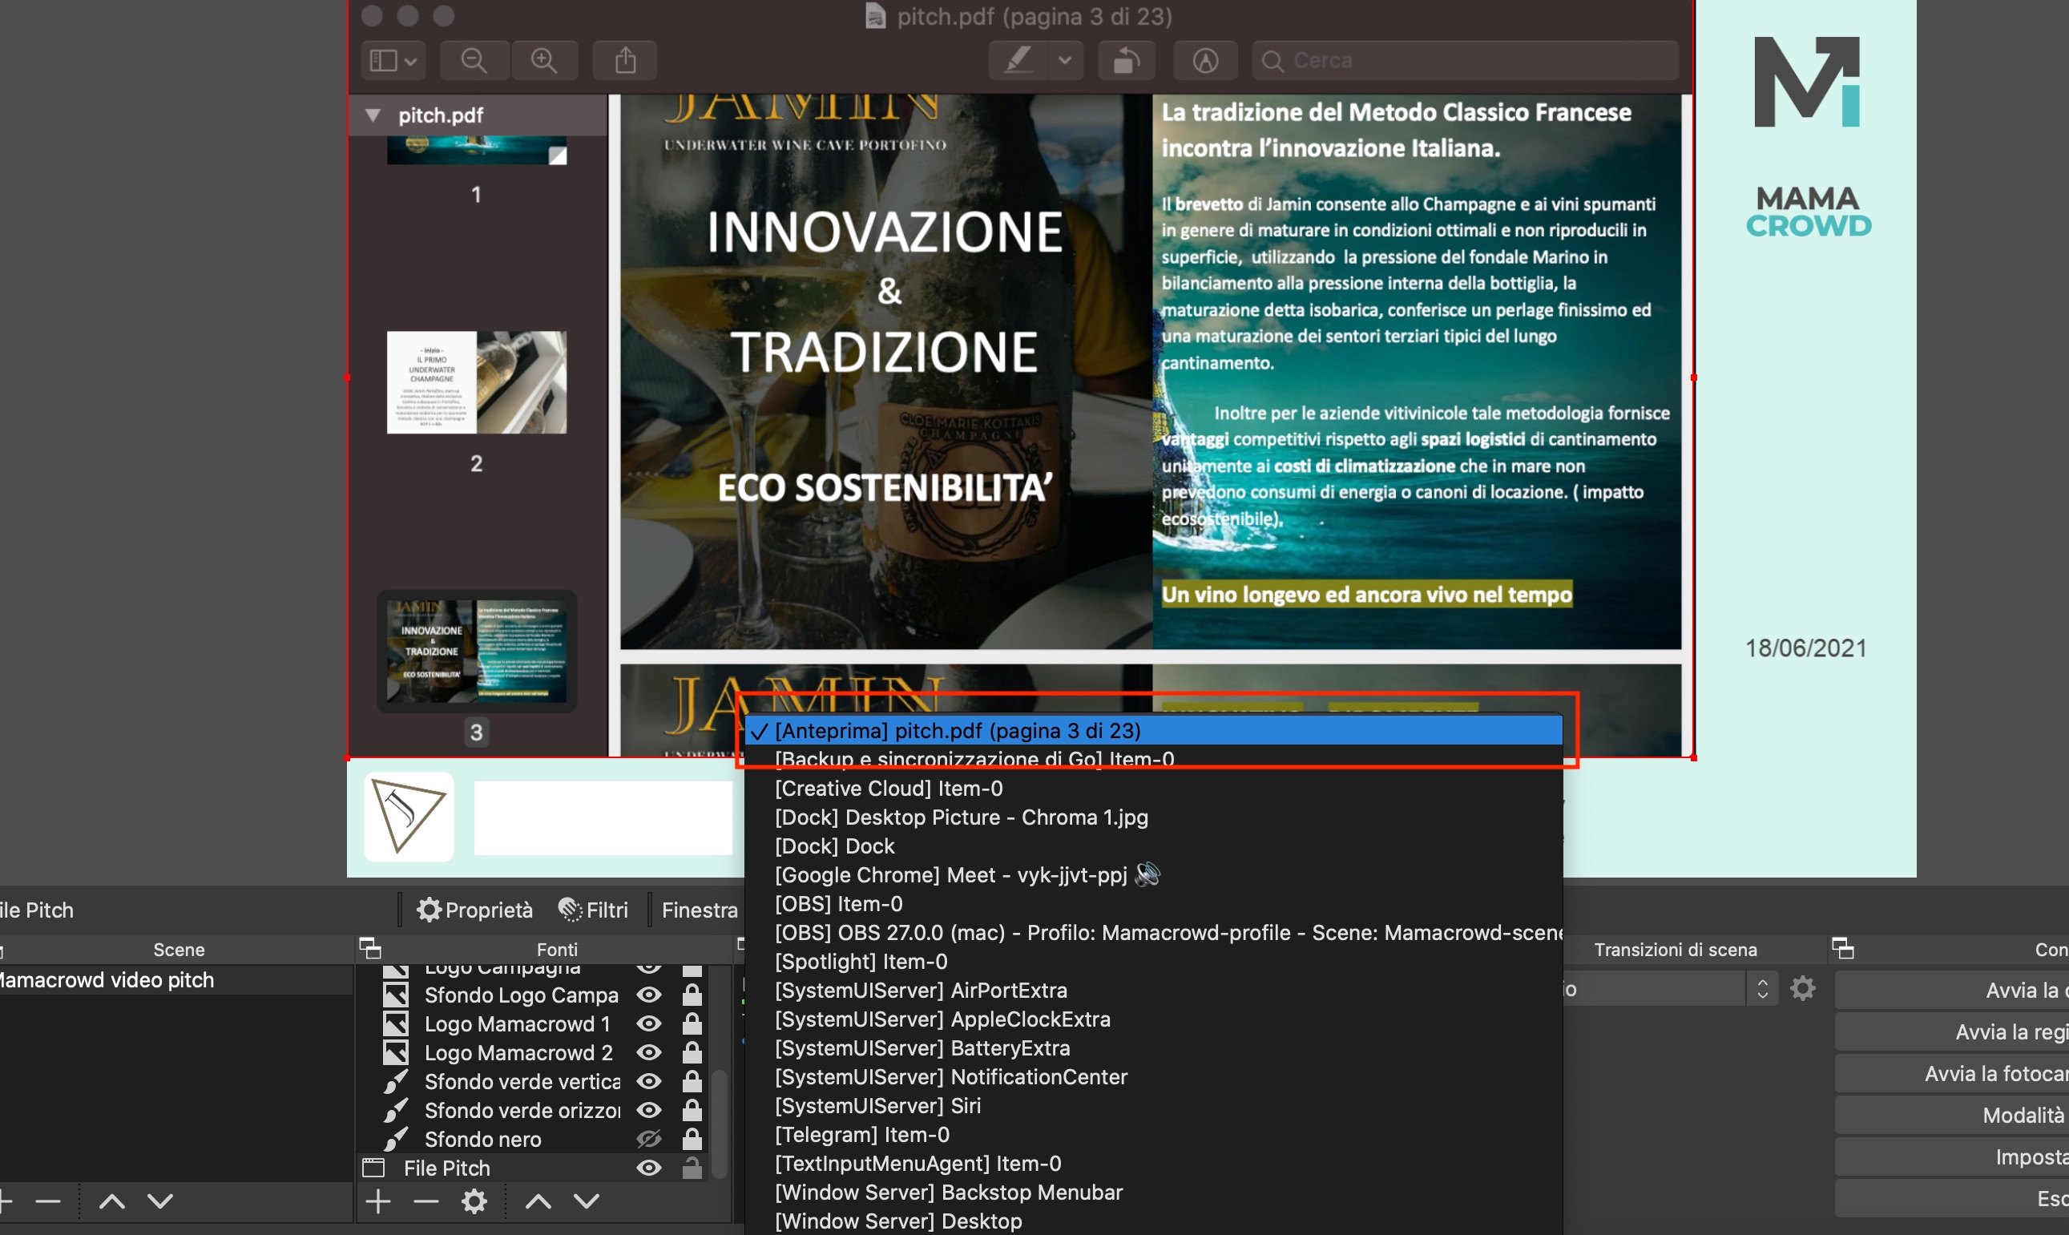Open scene transition settings gear
2069x1235 pixels.
1803,989
